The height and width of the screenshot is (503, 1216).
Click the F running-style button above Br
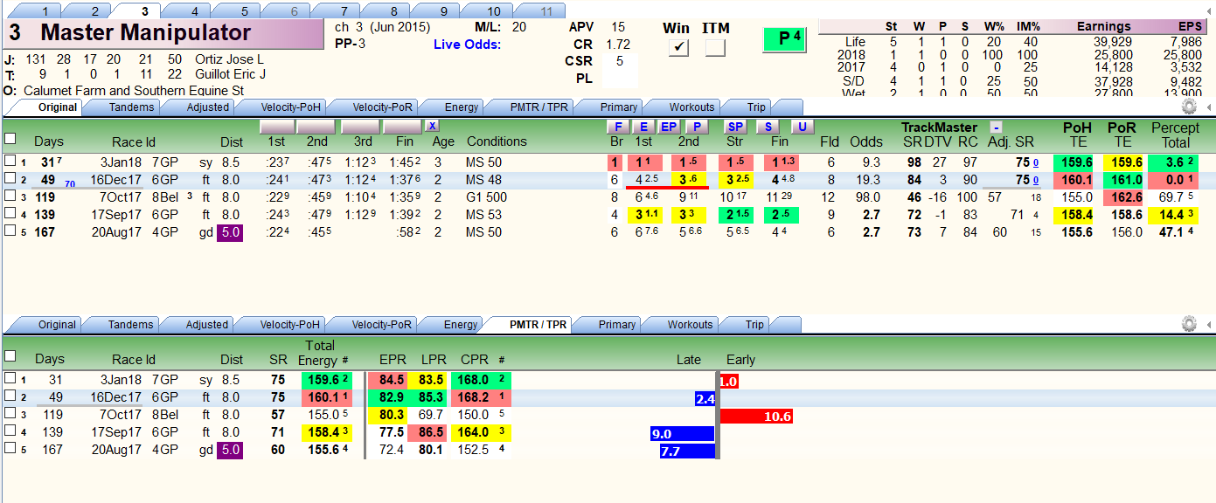tap(616, 127)
